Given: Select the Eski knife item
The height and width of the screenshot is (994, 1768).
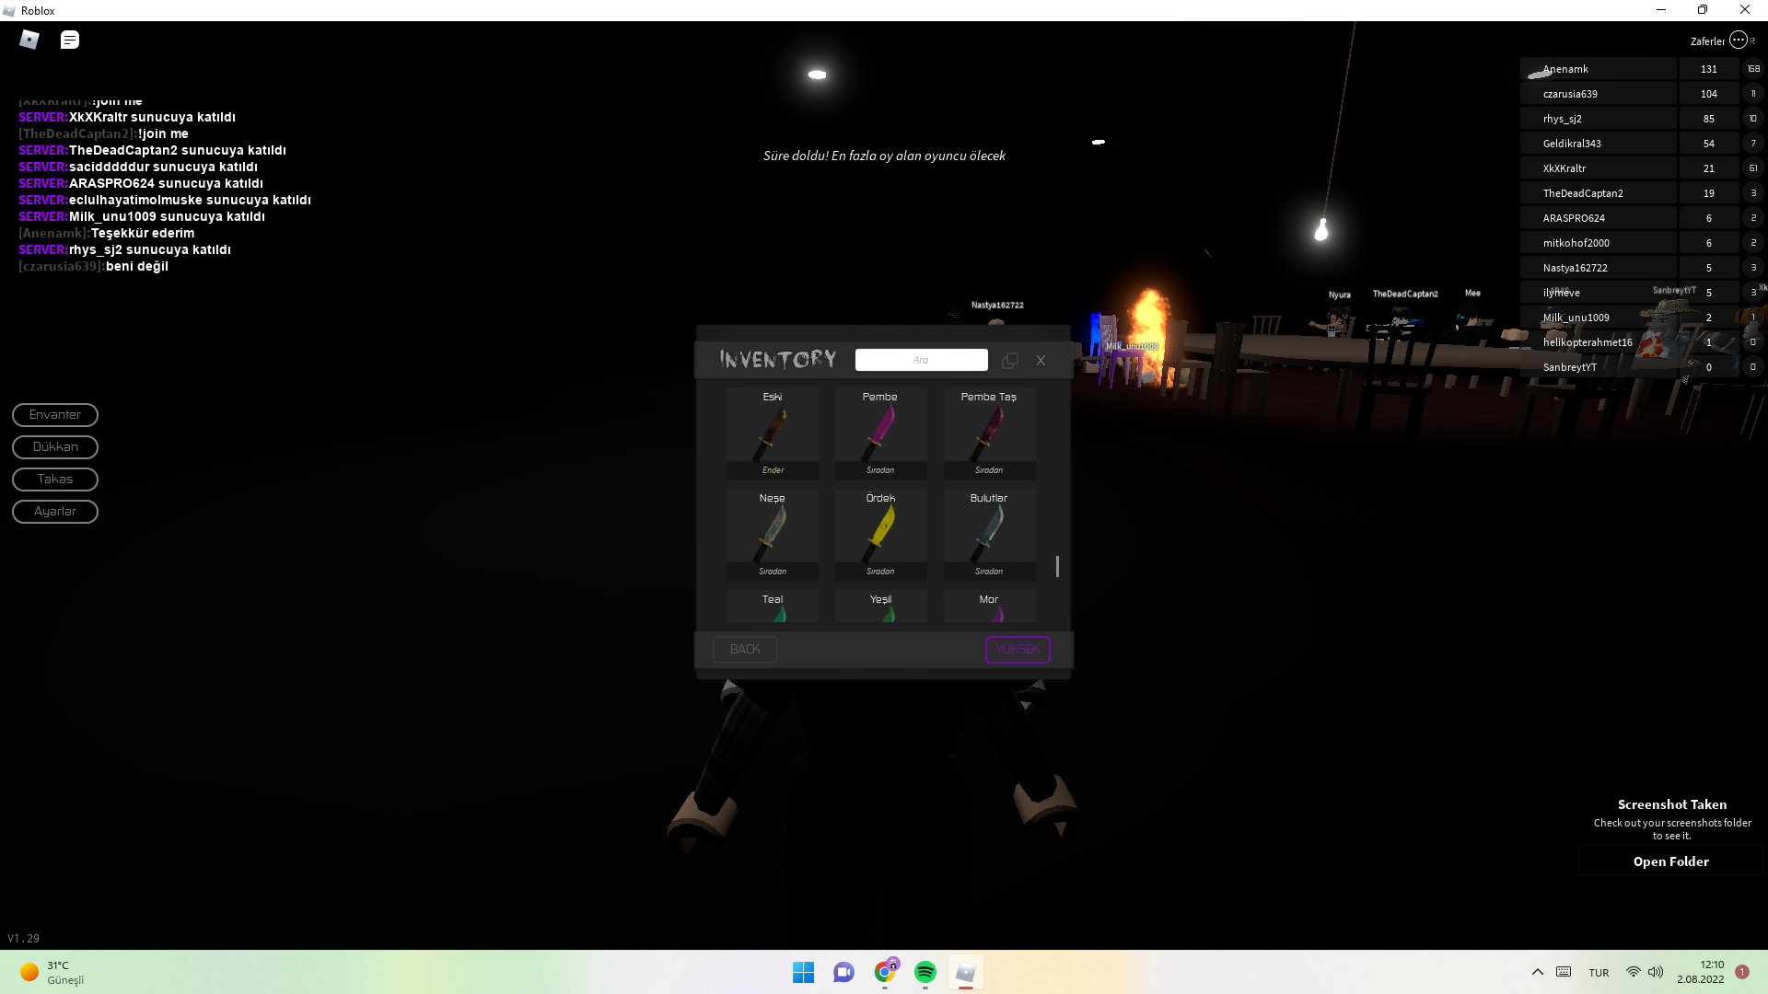Looking at the screenshot, I should coord(773,433).
